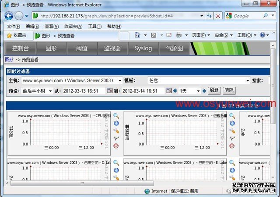
Task: Shift time span backward with left arrow
Action: [x=175, y=91]
